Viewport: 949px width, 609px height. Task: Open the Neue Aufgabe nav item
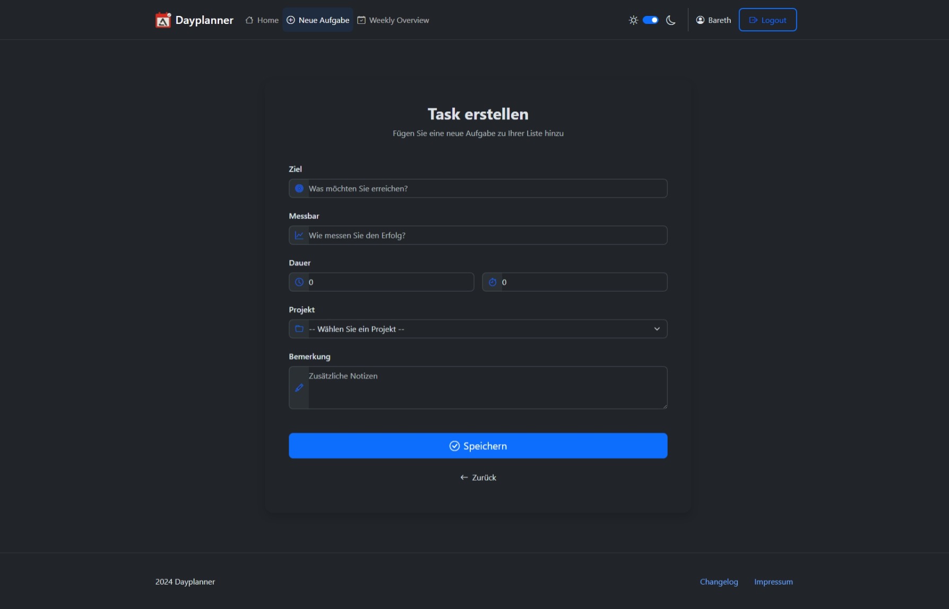[318, 20]
